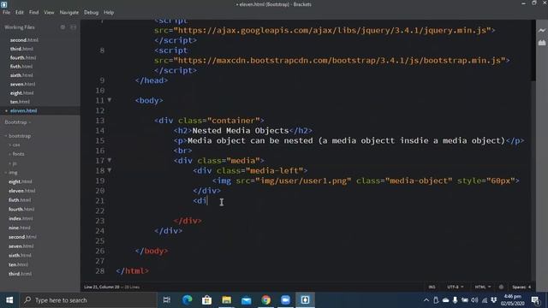Collapse the bootstrap folder in file tree
Viewport: 548px width, 308px height.
point(6,136)
